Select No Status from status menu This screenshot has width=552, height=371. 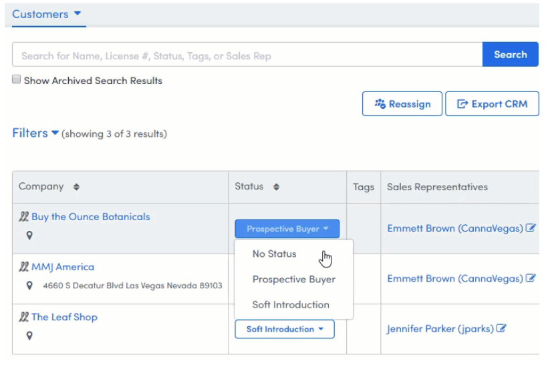click(x=275, y=254)
